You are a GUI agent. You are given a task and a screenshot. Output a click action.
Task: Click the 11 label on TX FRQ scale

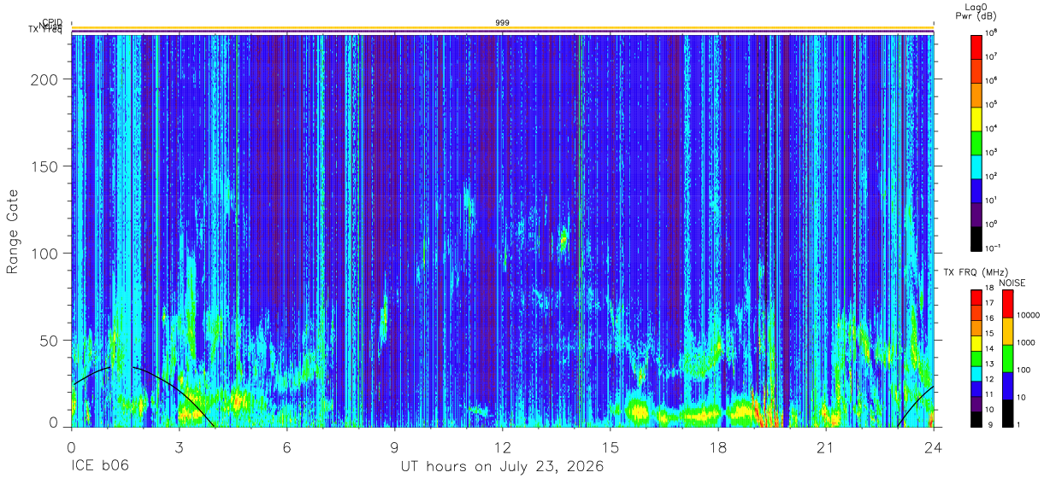point(989,394)
